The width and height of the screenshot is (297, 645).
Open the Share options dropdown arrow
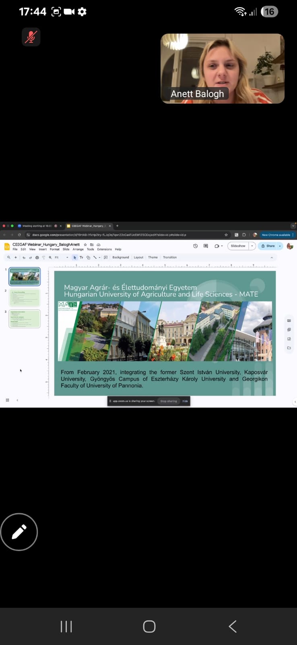[x=280, y=246]
